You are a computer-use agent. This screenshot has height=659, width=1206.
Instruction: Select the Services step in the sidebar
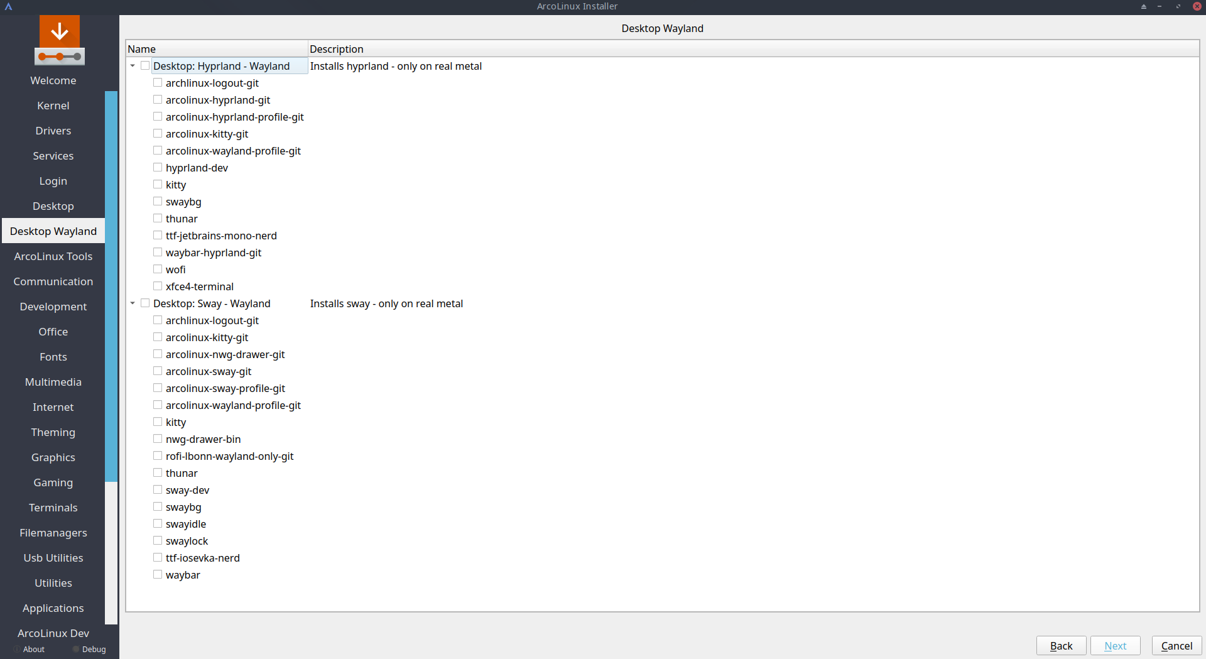53,156
